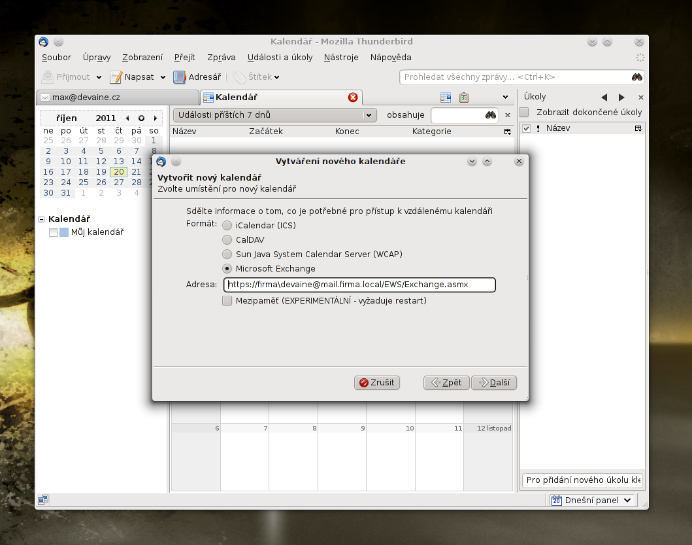Image resolution: width=692 pixels, height=545 pixels.
Task: Open Štítek dropdown arrow
Action: (276, 77)
